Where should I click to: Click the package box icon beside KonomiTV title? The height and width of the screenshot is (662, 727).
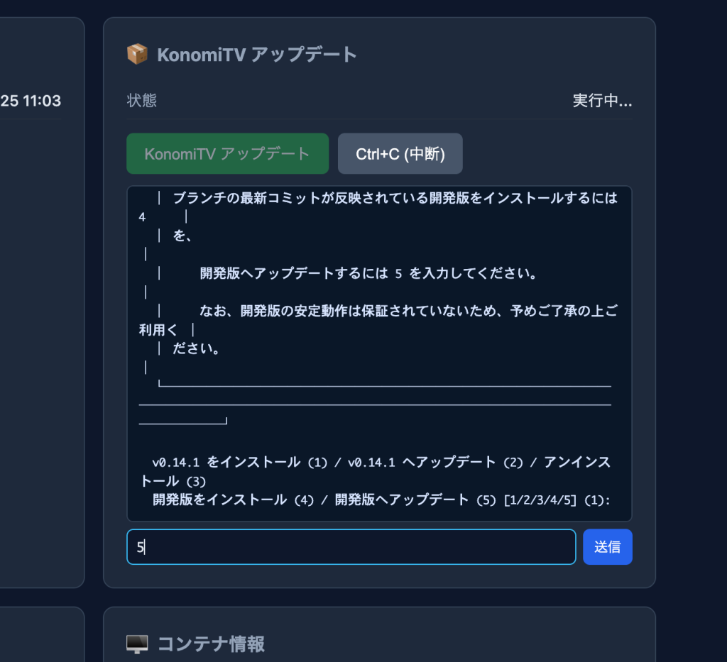pyautogui.click(x=137, y=55)
